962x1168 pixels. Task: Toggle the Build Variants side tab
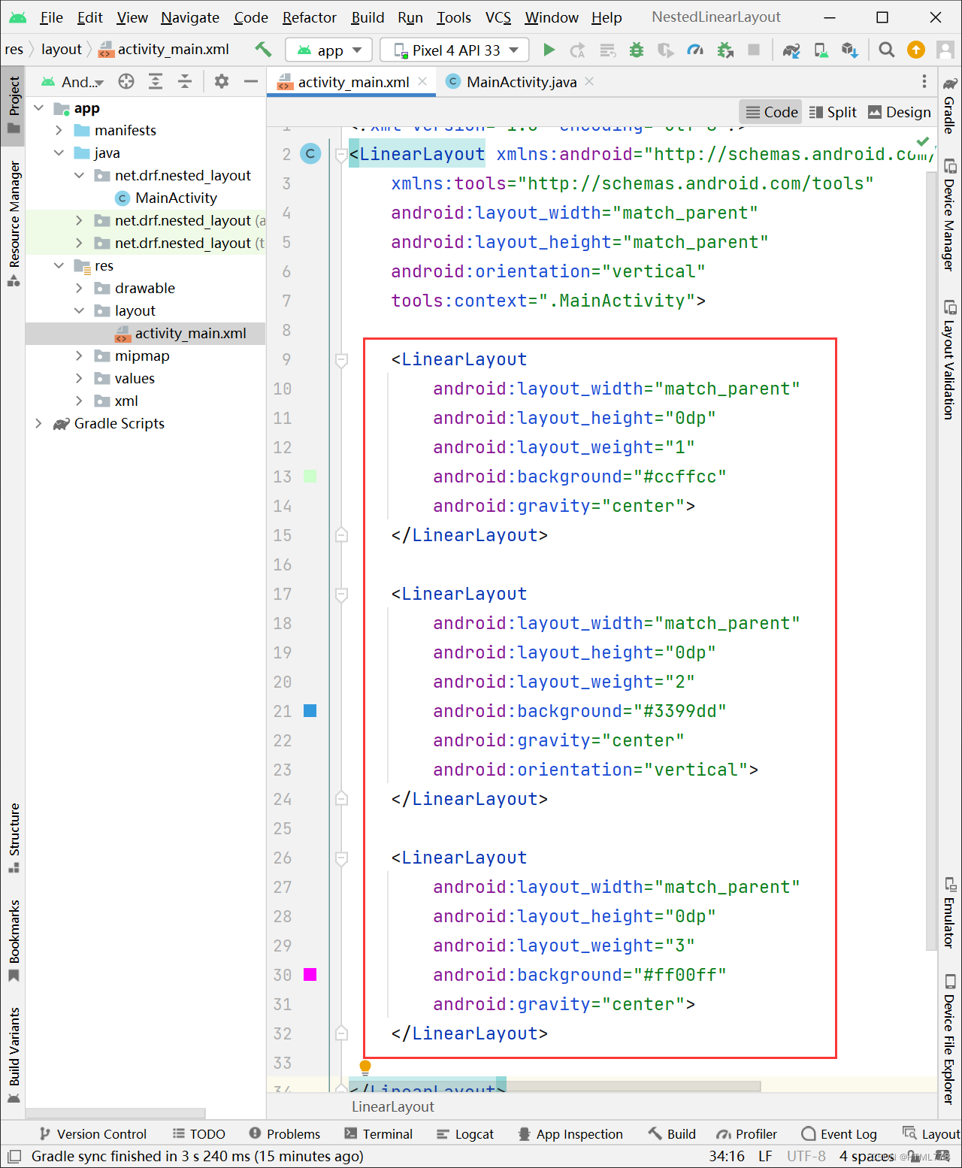[14, 1055]
